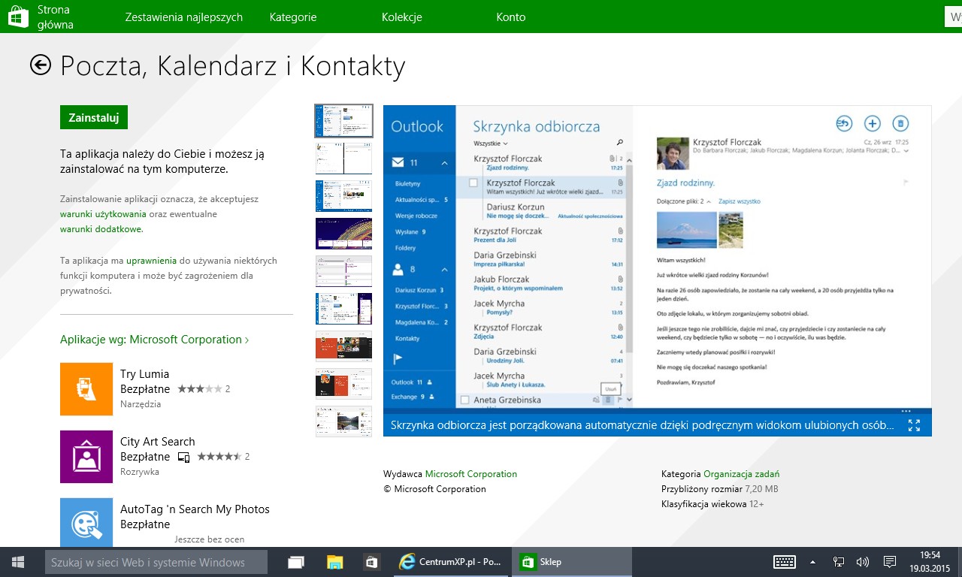This screenshot has width=962, height=577.
Task: Open the orange Try Lumia app icon
Action: click(x=86, y=389)
